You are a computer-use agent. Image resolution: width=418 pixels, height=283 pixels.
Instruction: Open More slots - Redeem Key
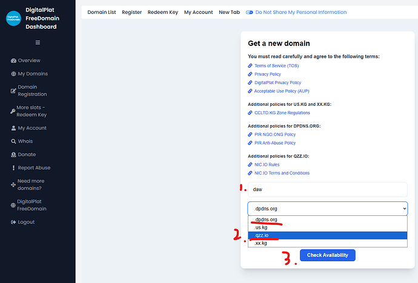tap(32, 111)
